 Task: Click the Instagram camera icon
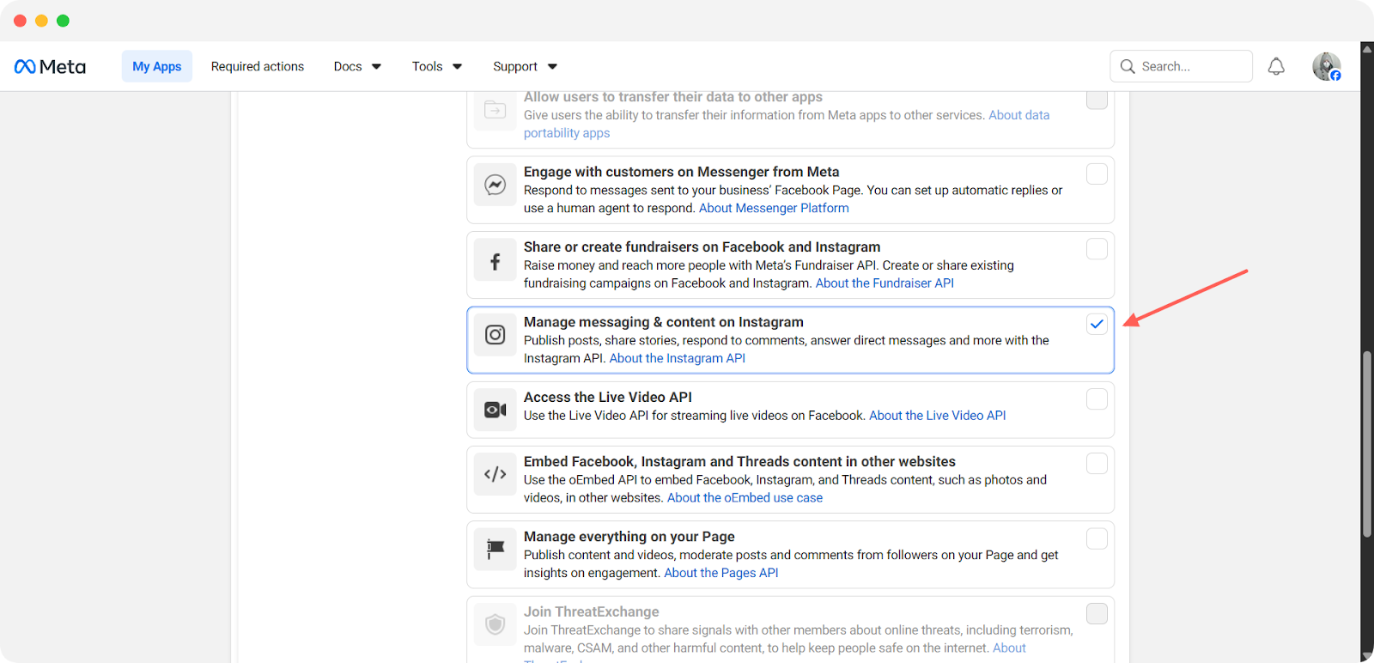[x=495, y=335]
